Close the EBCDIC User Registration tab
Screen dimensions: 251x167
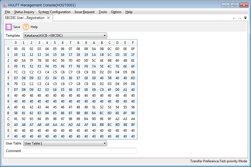click(x=49, y=18)
